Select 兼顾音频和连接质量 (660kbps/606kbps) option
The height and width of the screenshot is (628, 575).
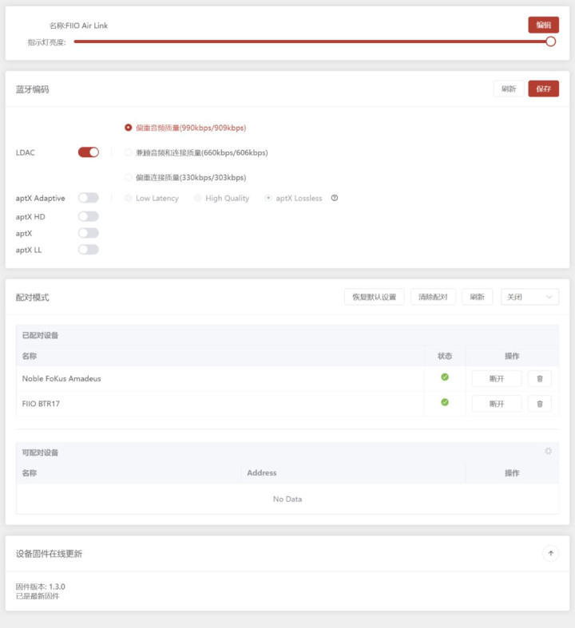pyautogui.click(x=129, y=152)
